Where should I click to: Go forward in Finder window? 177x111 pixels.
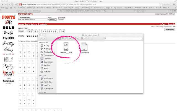coord(45,38)
